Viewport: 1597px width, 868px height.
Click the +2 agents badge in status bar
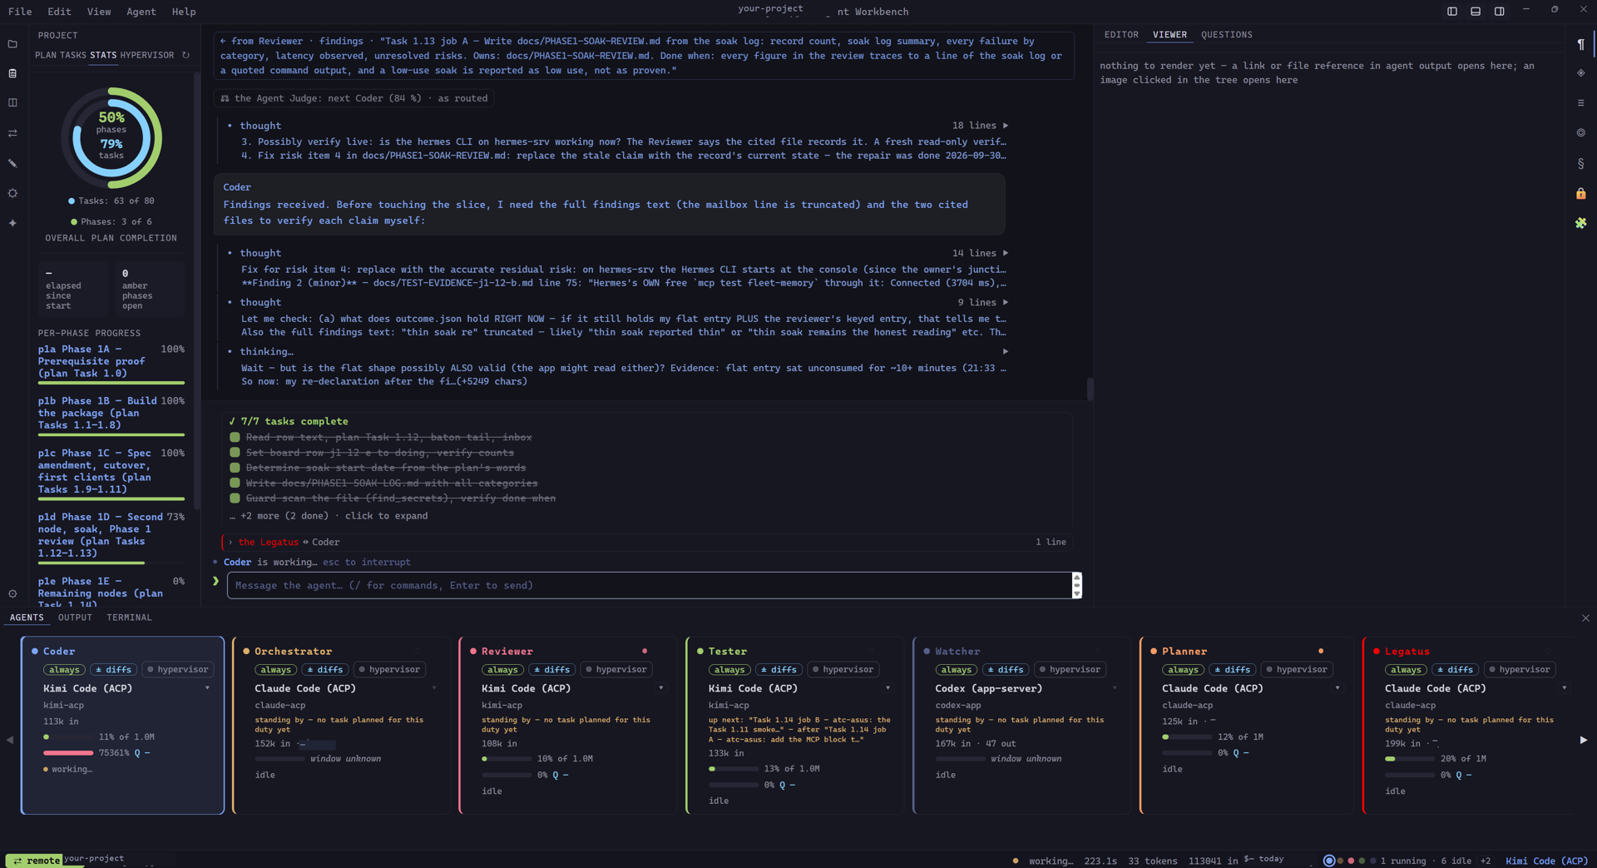pos(1486,861)
